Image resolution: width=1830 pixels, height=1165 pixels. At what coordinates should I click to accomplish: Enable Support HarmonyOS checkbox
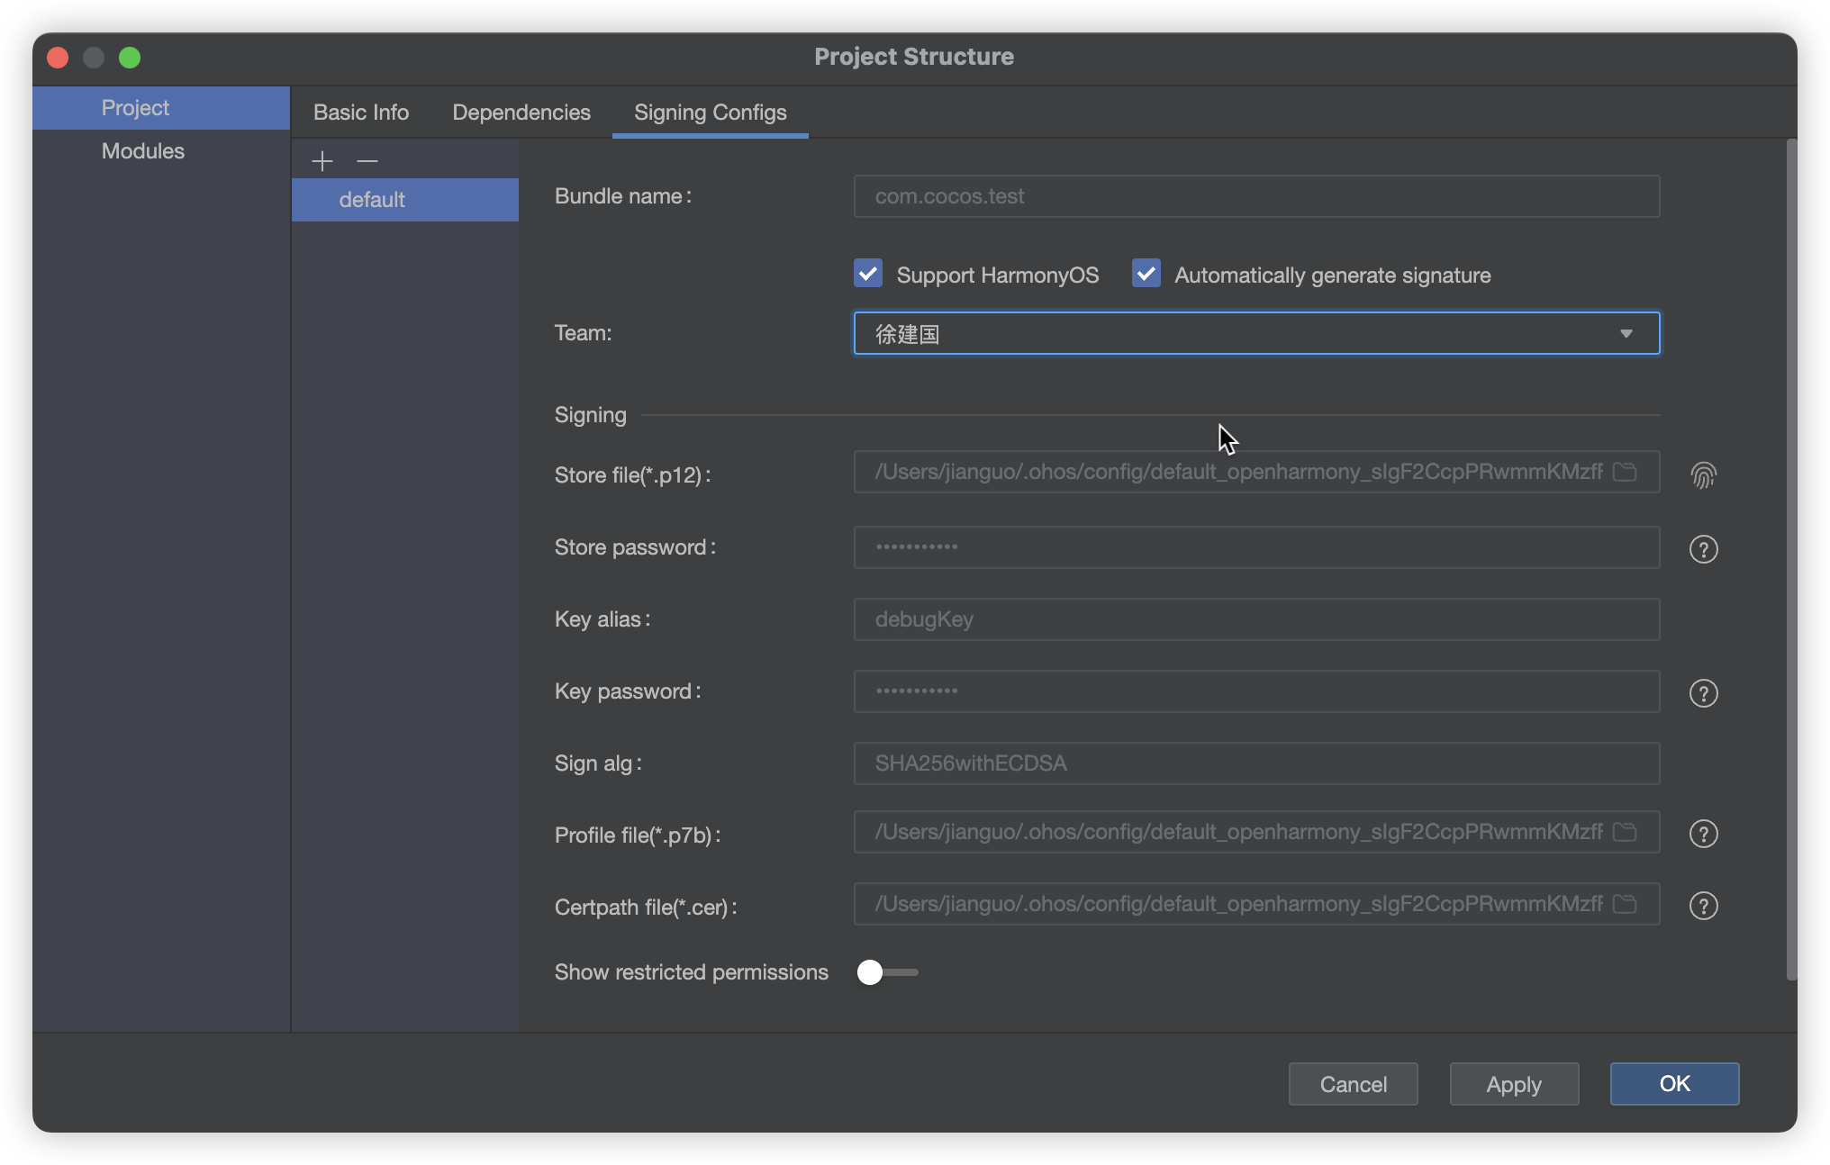pyautogui.click(x=868, y=275)
